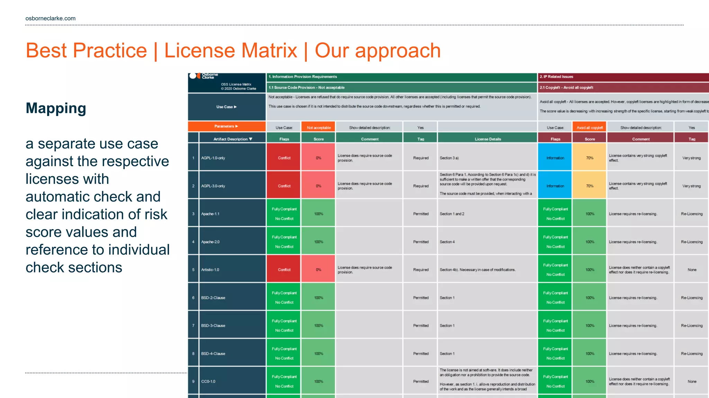Select the Artistic-1.0 license row name

(210, 270)
